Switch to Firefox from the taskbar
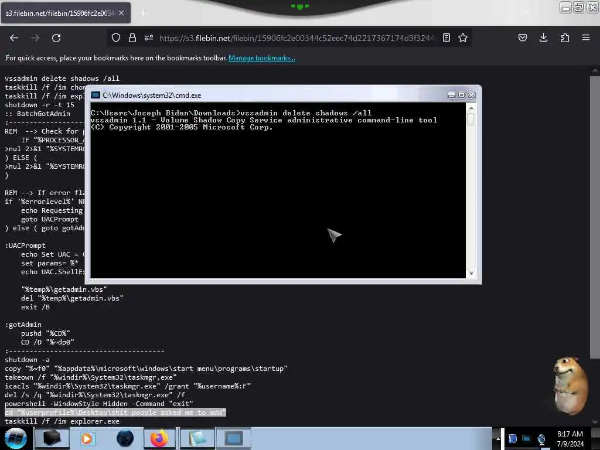600x450 pixels. (x=159, y=438)
